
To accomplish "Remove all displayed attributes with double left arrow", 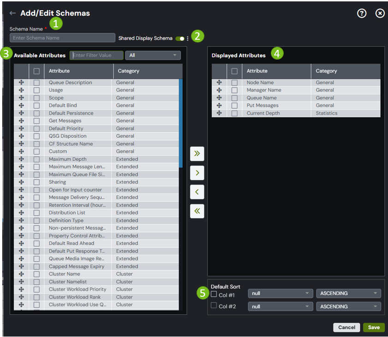I will tap(197, 211).
